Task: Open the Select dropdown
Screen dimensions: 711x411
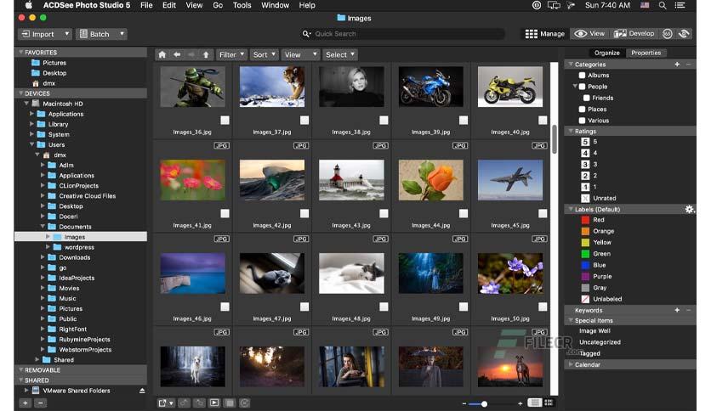Action: click(x=340, y=54)
